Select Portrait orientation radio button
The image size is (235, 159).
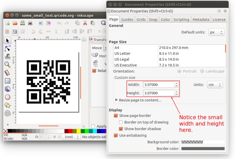[x=179, y=71]
